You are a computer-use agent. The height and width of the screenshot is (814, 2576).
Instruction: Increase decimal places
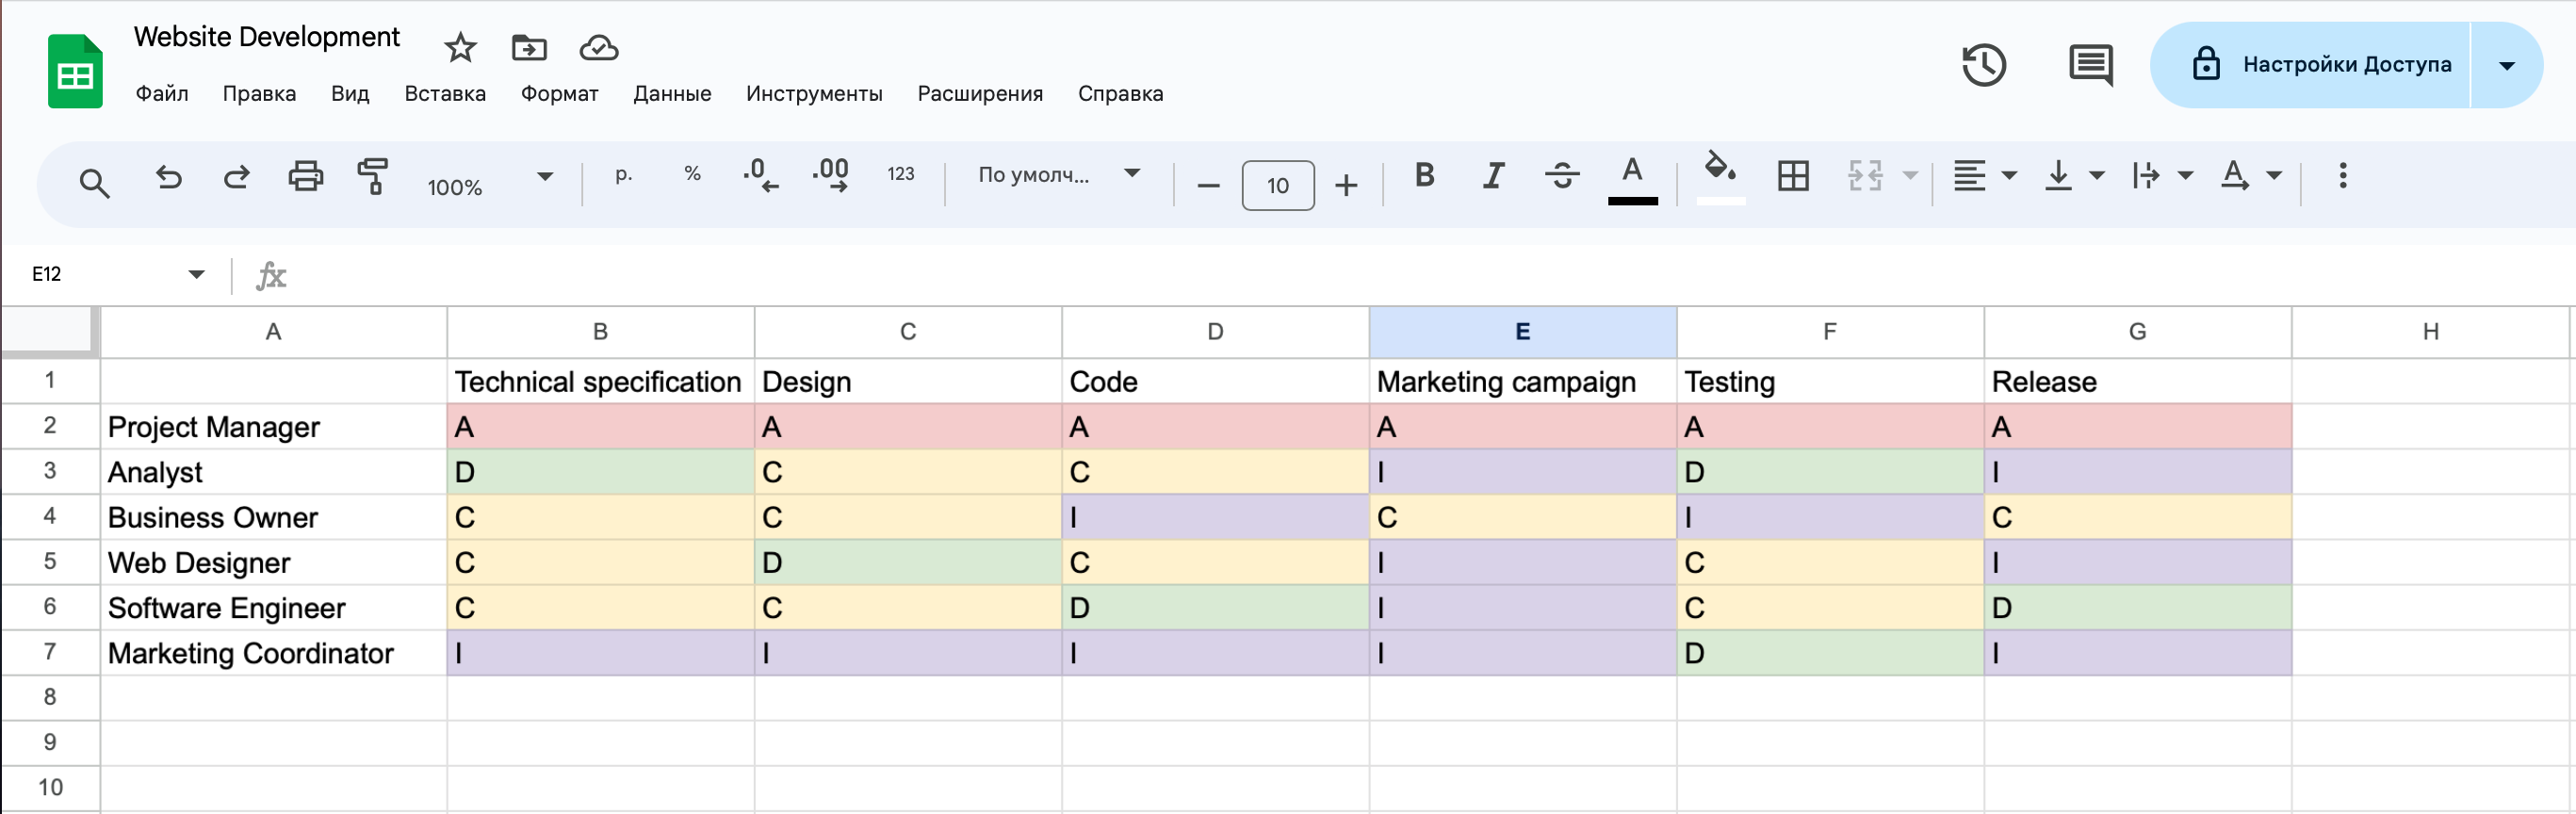tap(830, 175)
